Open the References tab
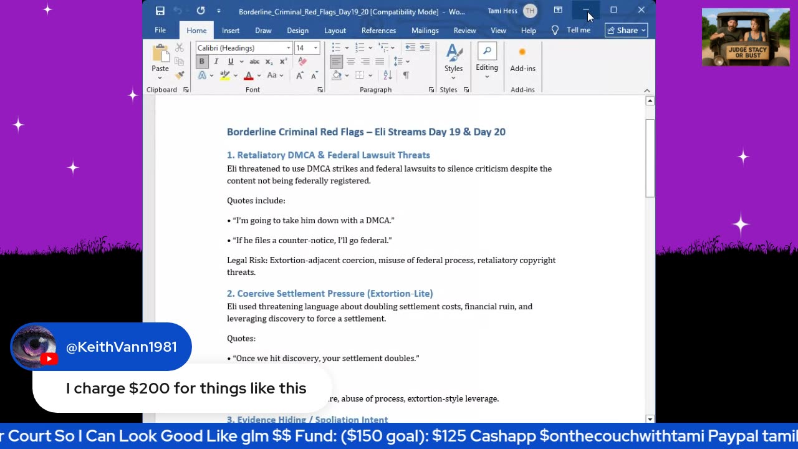 [x=378, y=30]
